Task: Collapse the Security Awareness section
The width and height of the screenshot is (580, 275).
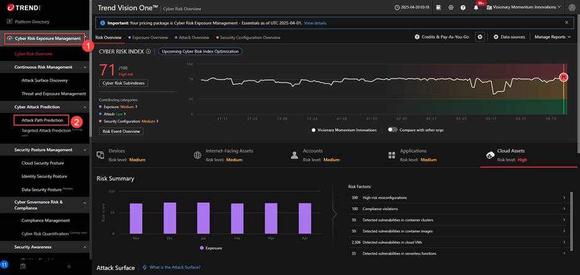Action: click(85, 247)
